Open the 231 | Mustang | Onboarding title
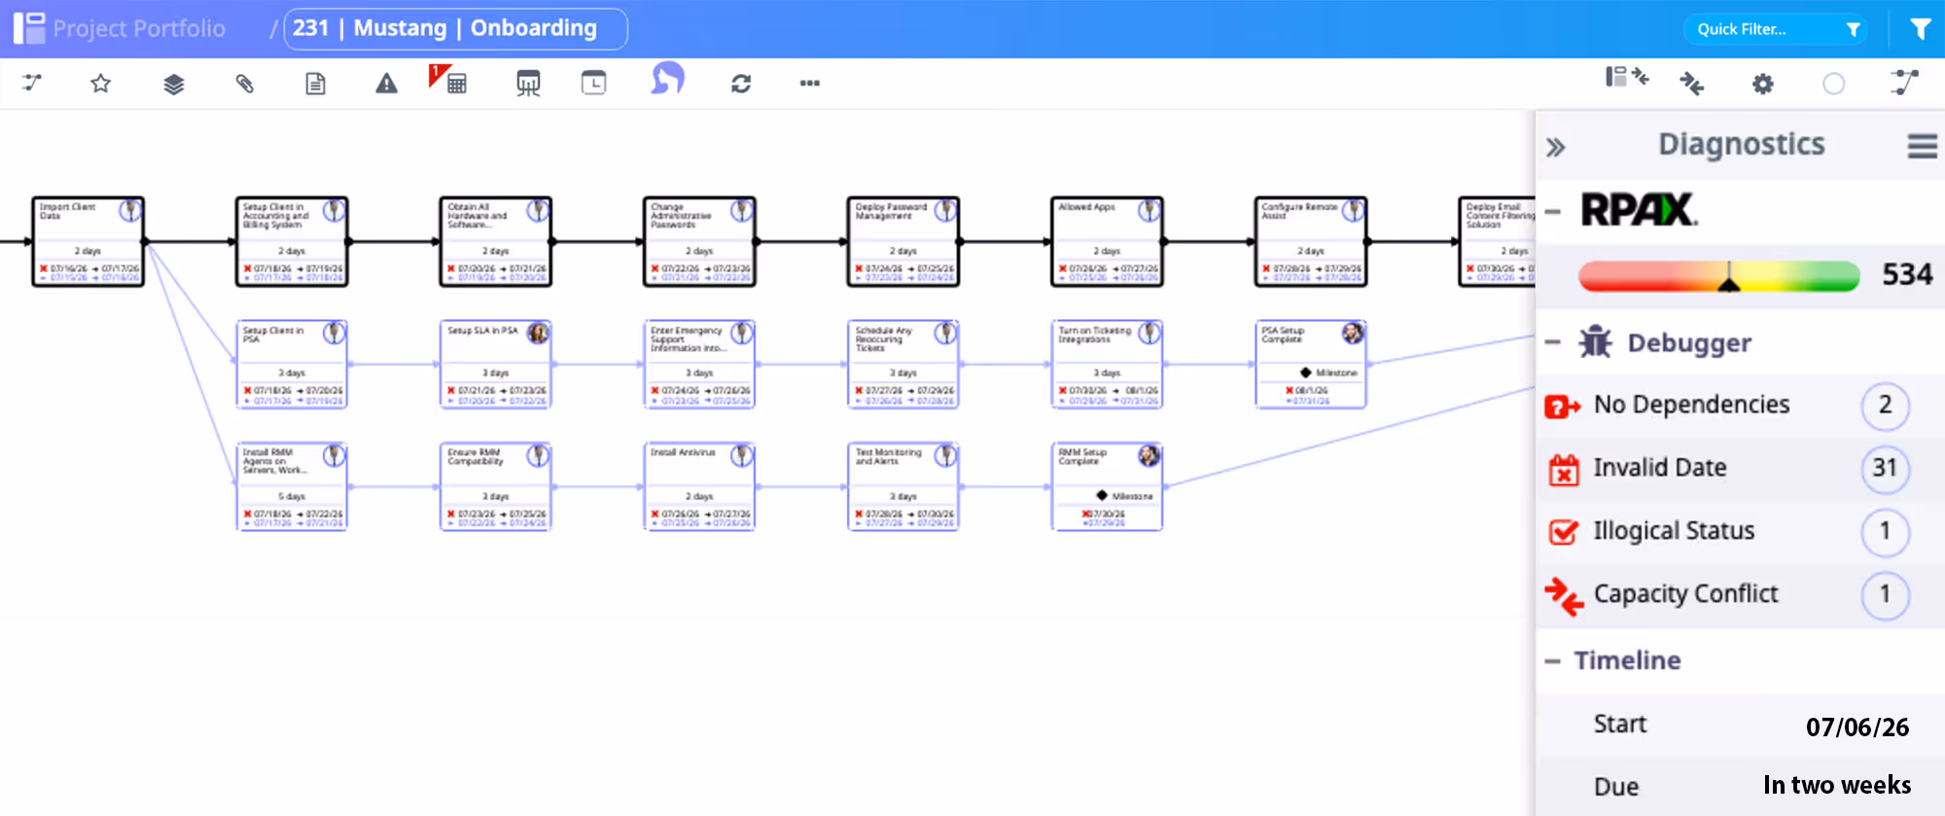 [455, 28]
